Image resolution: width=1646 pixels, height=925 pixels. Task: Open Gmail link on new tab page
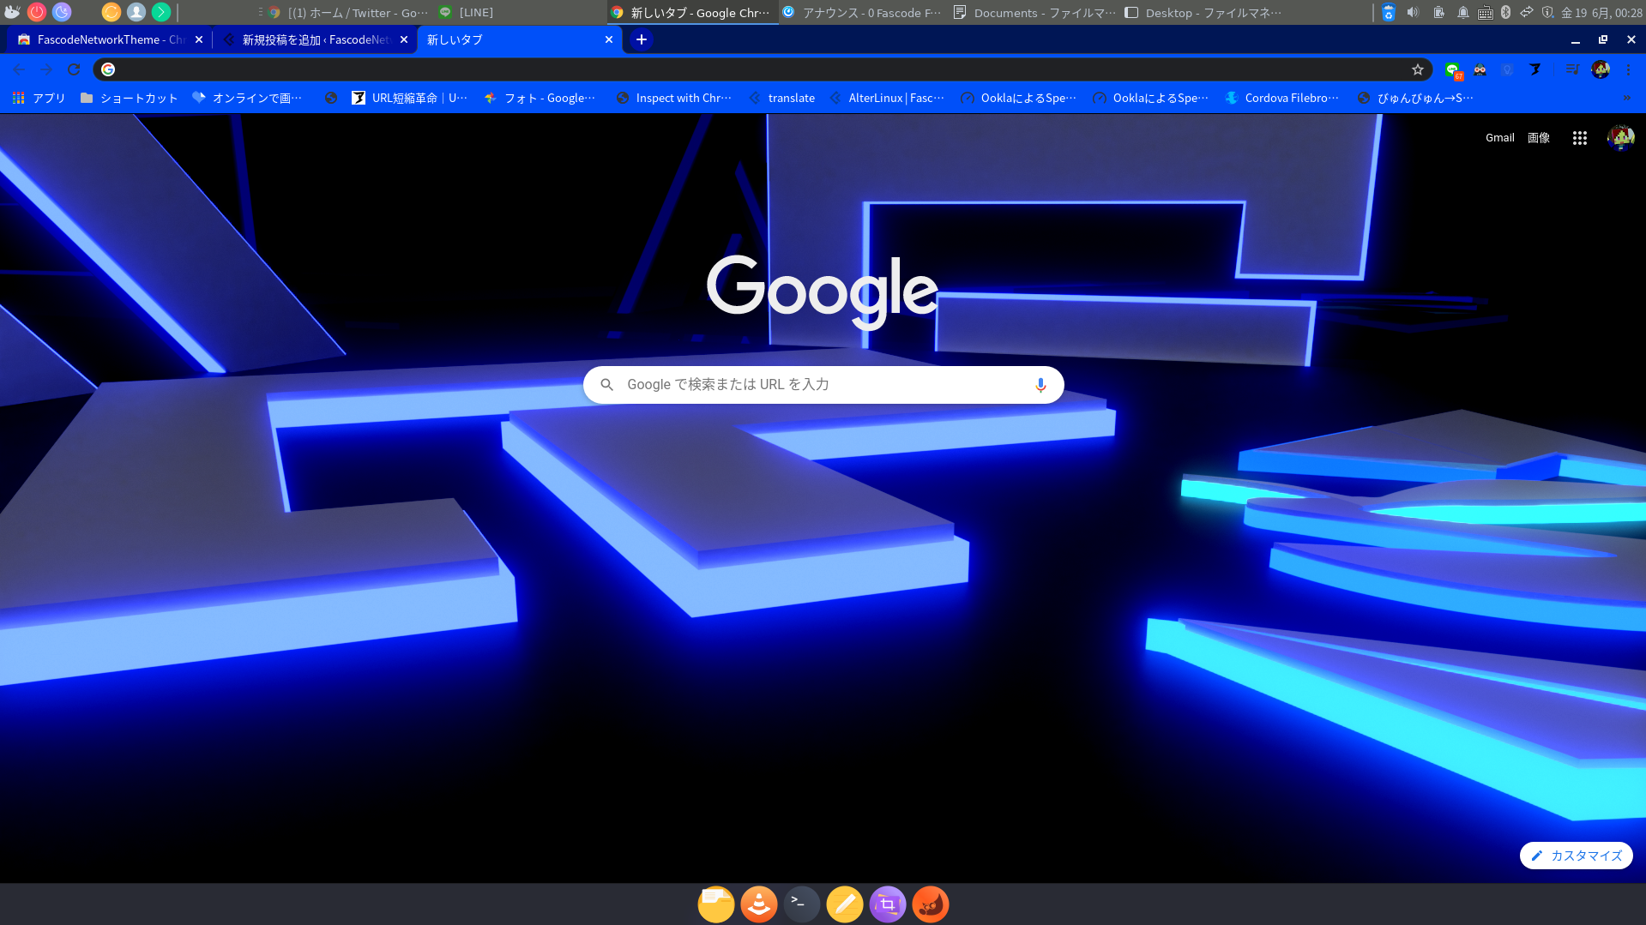pos(1499,137)
